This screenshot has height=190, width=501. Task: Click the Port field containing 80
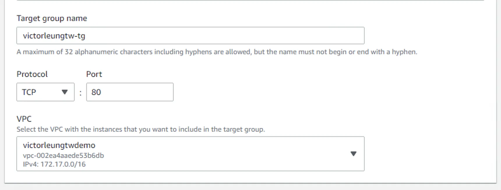point(130,92)
